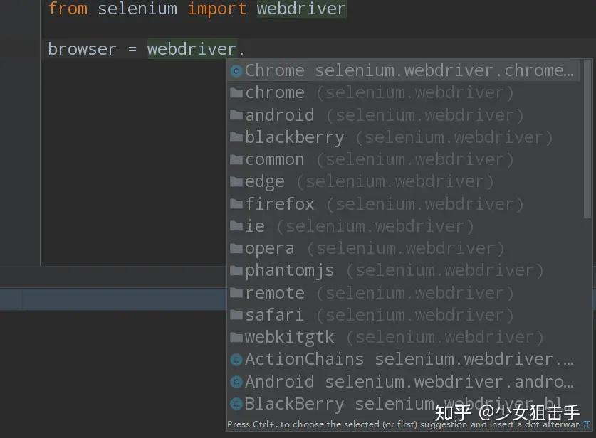Click the selenium module name in import

coord(137,9)
